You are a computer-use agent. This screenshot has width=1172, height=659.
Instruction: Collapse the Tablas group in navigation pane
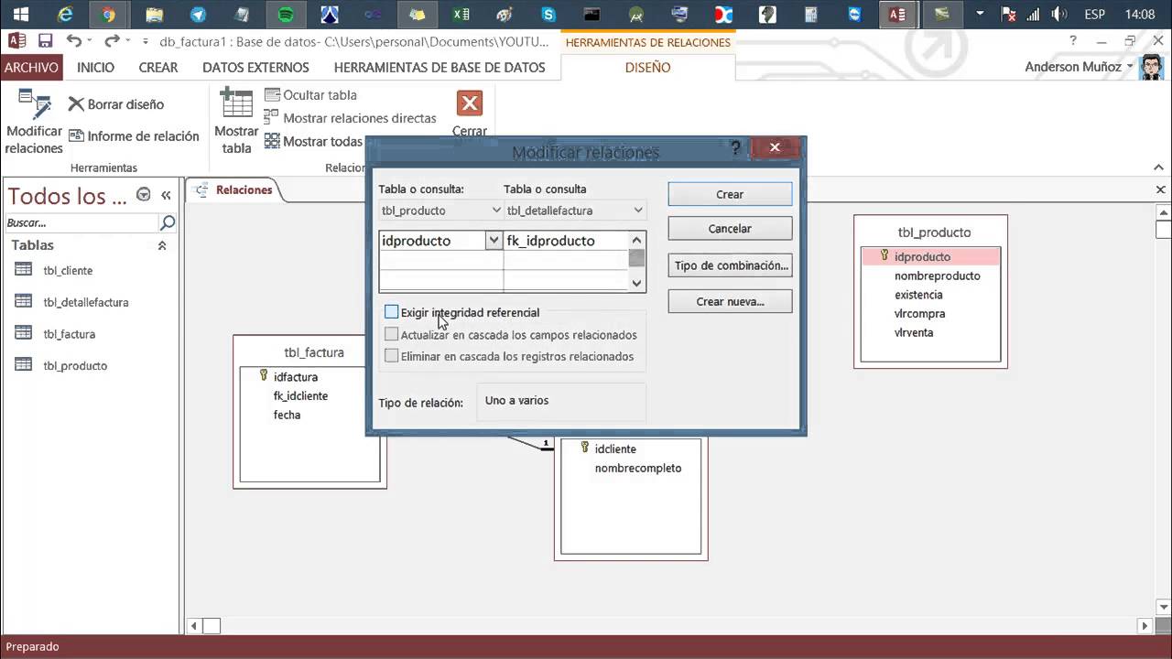pos(162,245)
